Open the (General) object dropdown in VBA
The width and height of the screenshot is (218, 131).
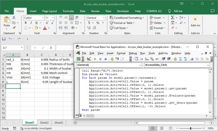140,65
